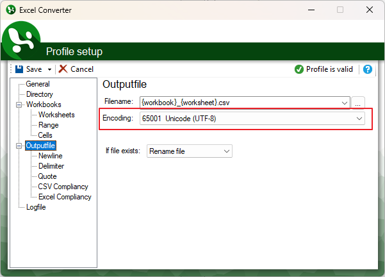Open the Workbooks tree node
Viewport: 385px width, 277px height.
tap(44, 105)
